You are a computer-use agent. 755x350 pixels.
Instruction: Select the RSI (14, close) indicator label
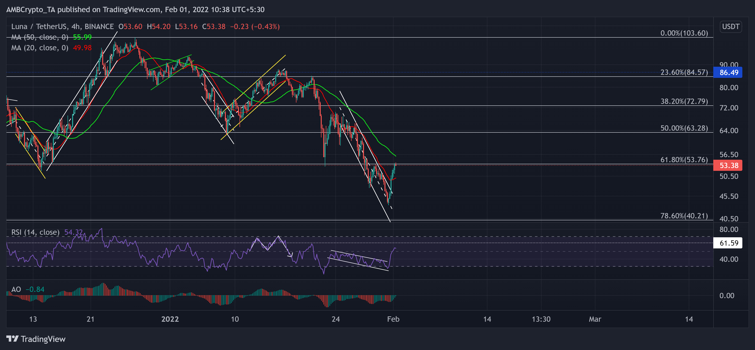[x=35, y=232]
